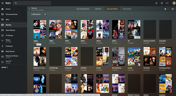The height and width of the screenshot is (96, 176).
Task: Open the three-dot library options menu
Action: [x=29, y=9]
